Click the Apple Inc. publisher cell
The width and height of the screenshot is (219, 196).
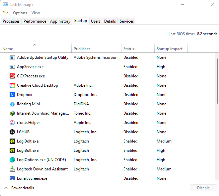pyautogui.click(x=82, y=123)
